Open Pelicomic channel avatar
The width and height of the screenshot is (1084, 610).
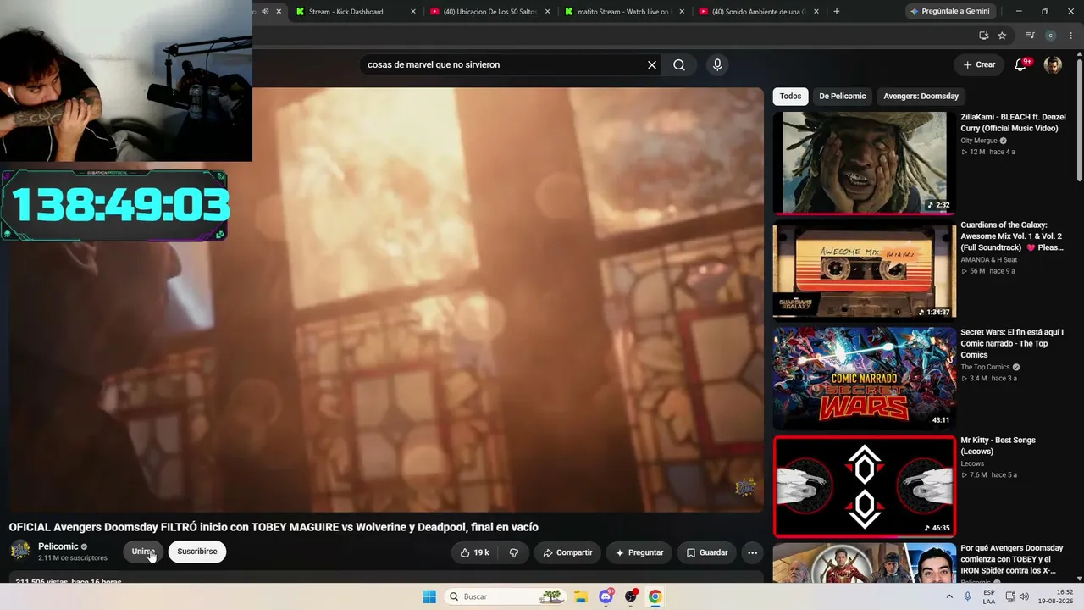point(20,551)
